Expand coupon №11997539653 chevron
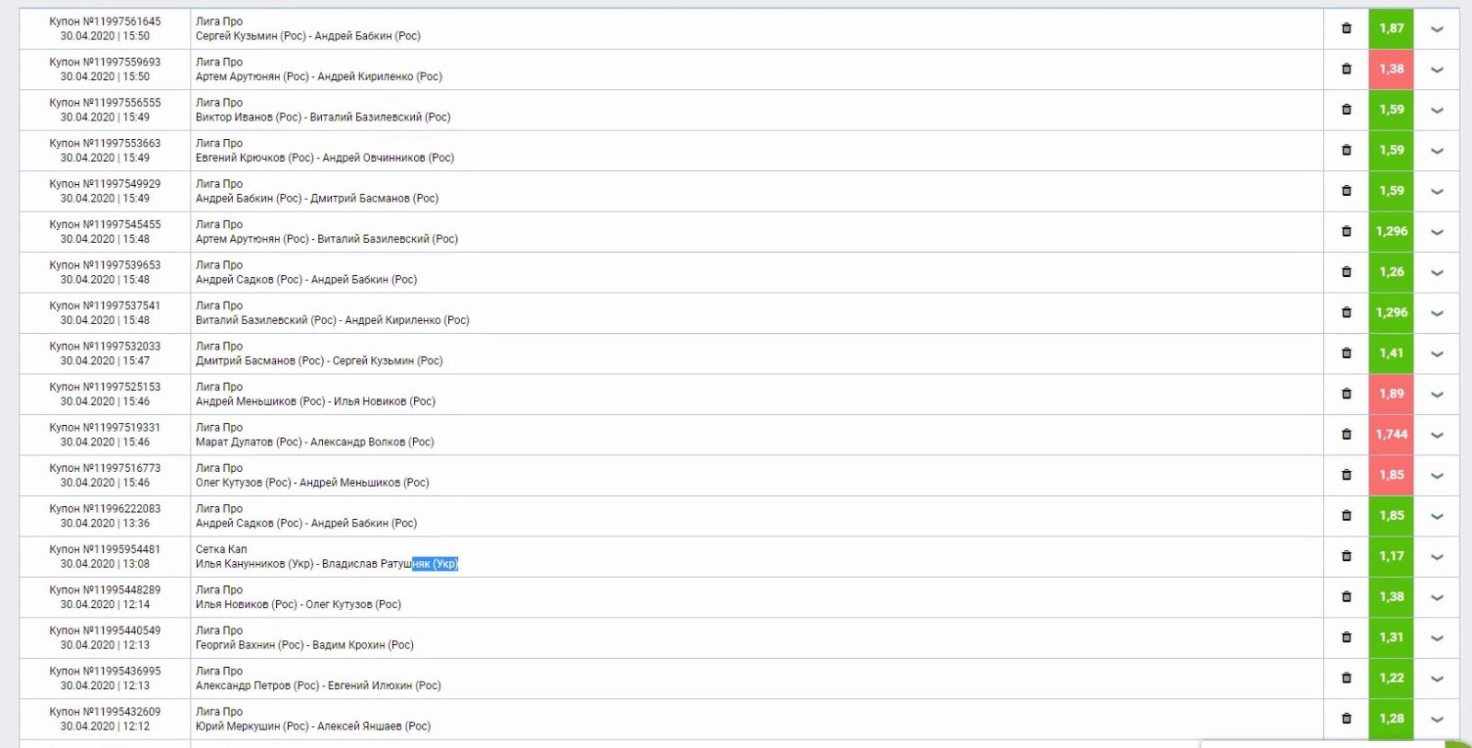Image resolution: width=1472 pixels, height=748 pixels. tap(1437, 272)
